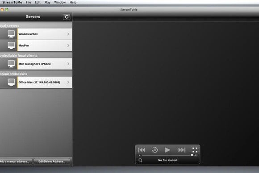Click Add a manual address button

[x=16, y=161]
